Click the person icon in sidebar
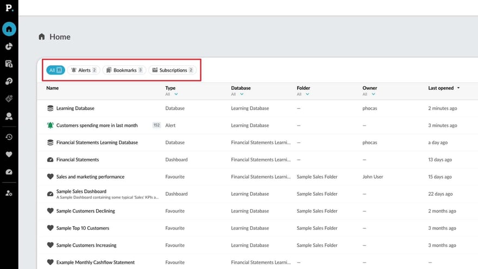 click(x=9, y=116)
